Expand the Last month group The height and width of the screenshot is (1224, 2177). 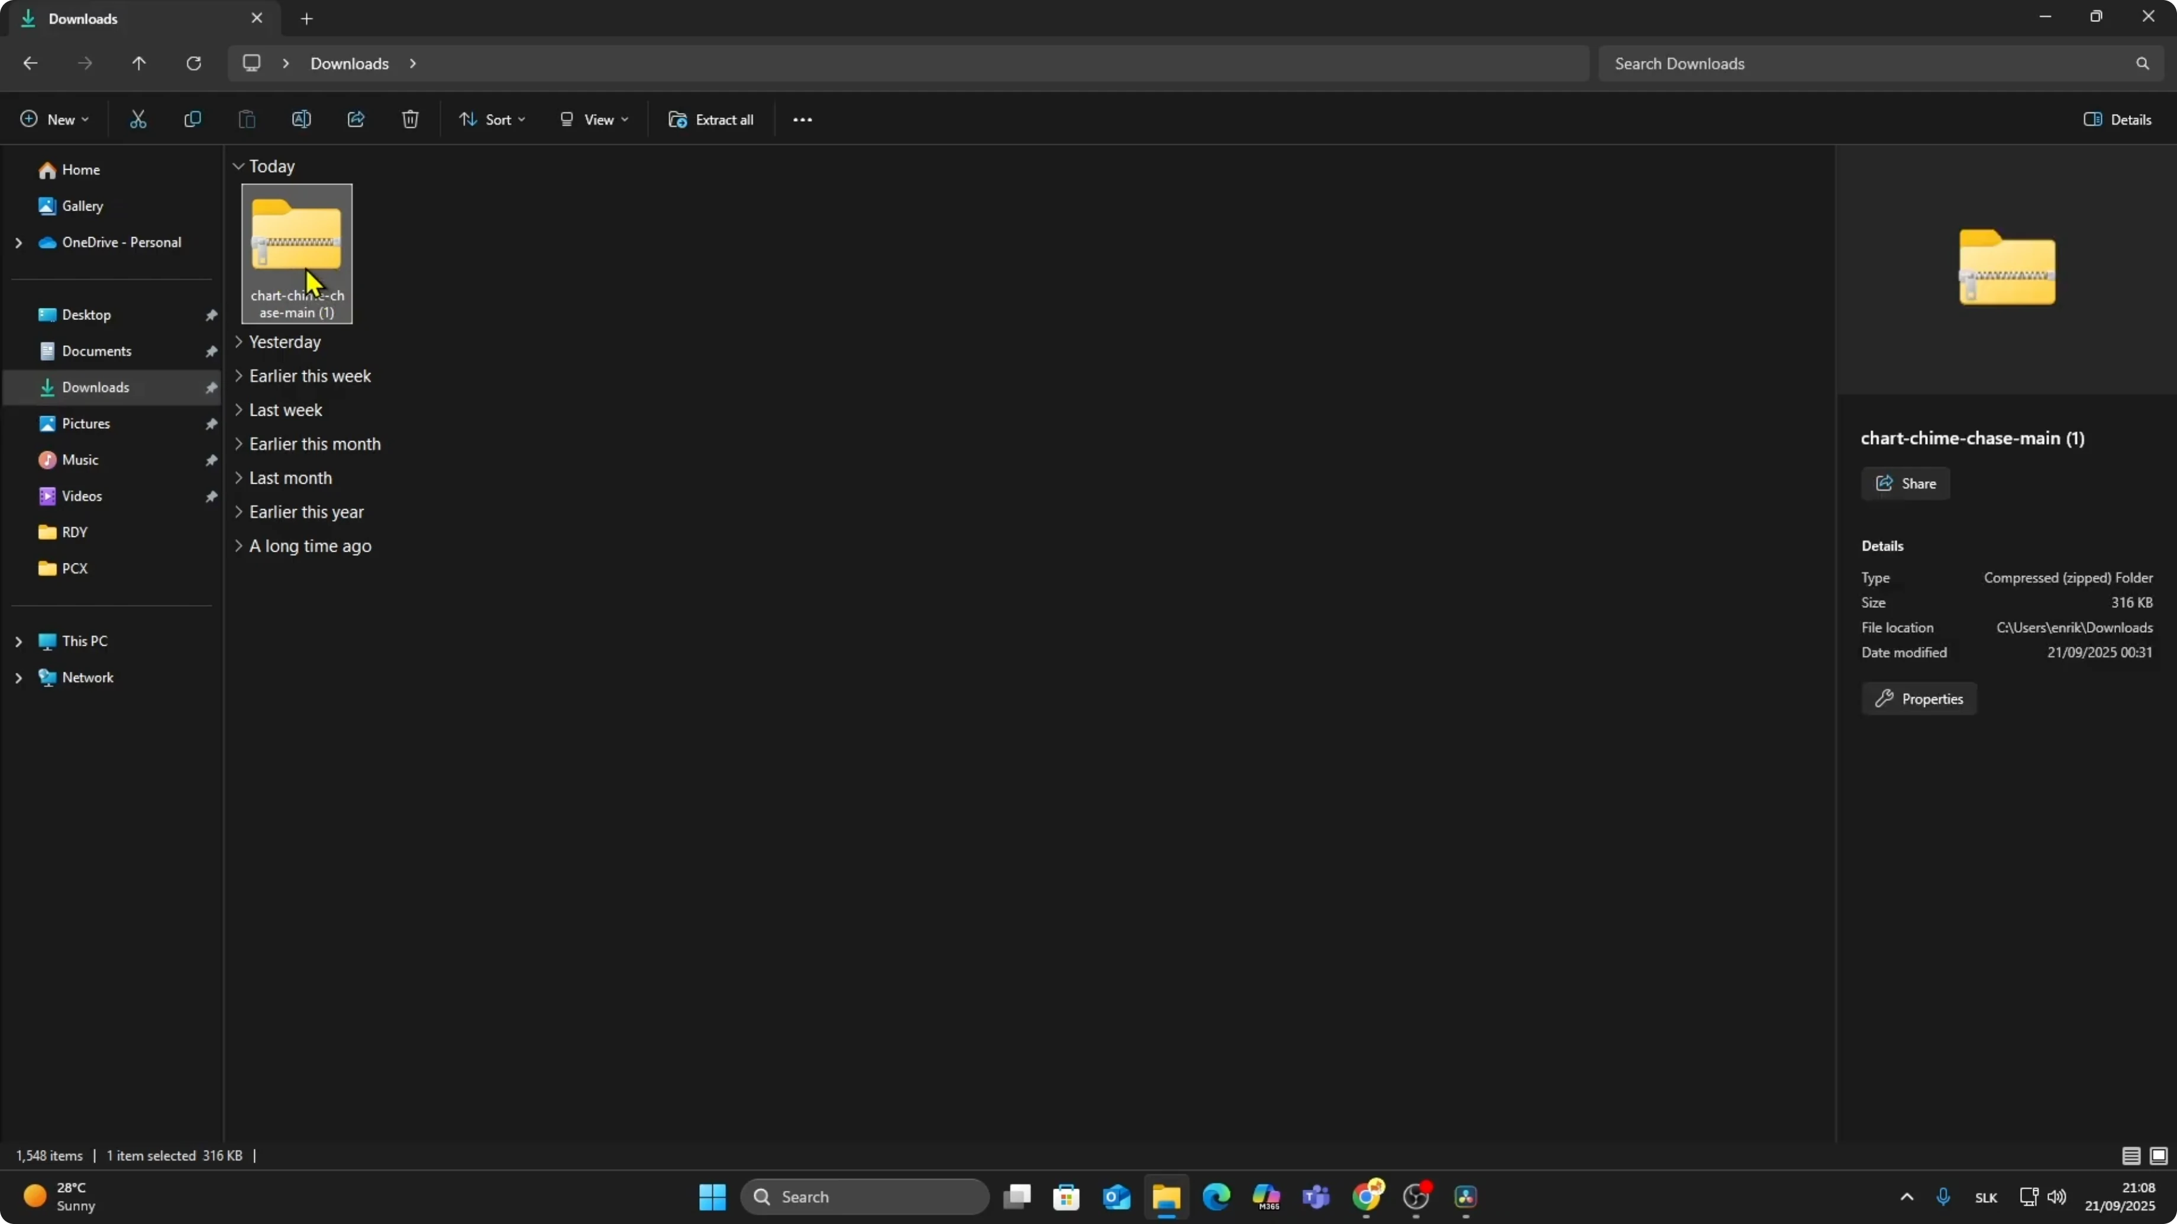click(x=238, y=478)
